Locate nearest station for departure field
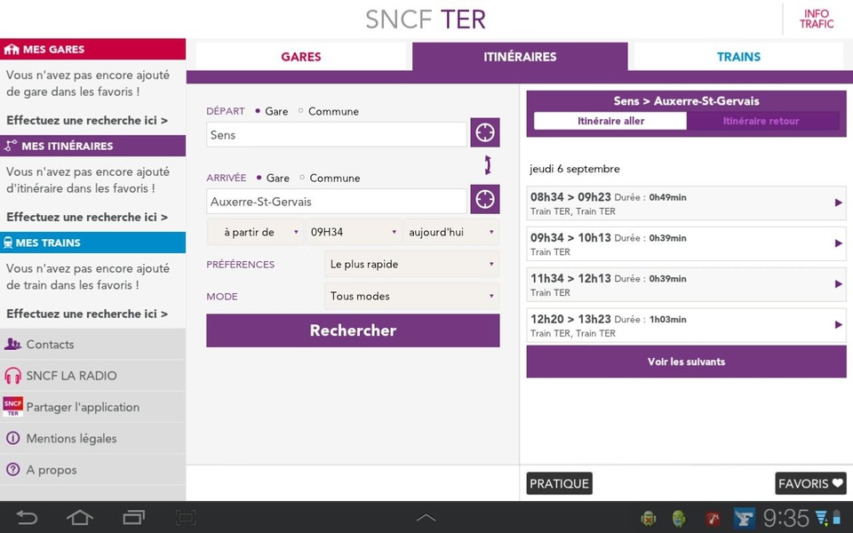This screenshot has width=853, height=533. coord(485,132)
